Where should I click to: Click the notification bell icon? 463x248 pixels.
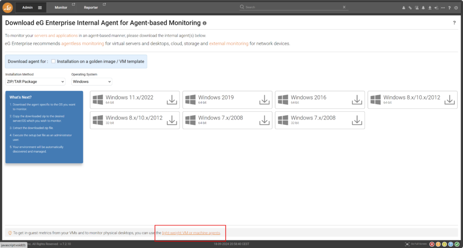click(423, 8)
